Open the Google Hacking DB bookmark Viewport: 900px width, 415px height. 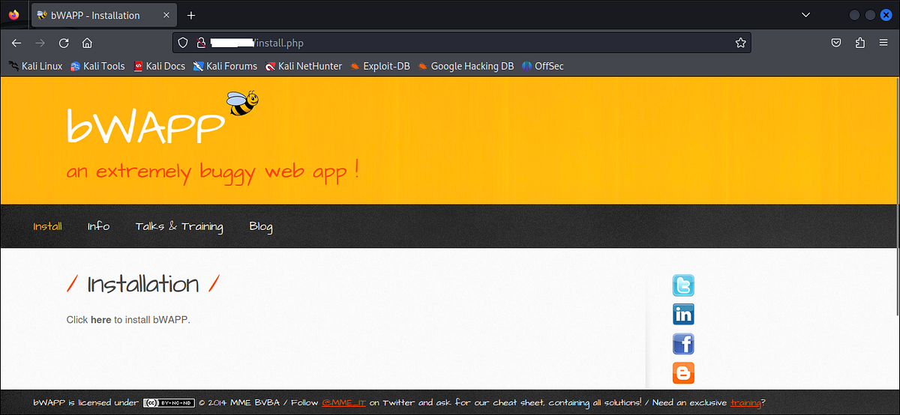point(466,66)
